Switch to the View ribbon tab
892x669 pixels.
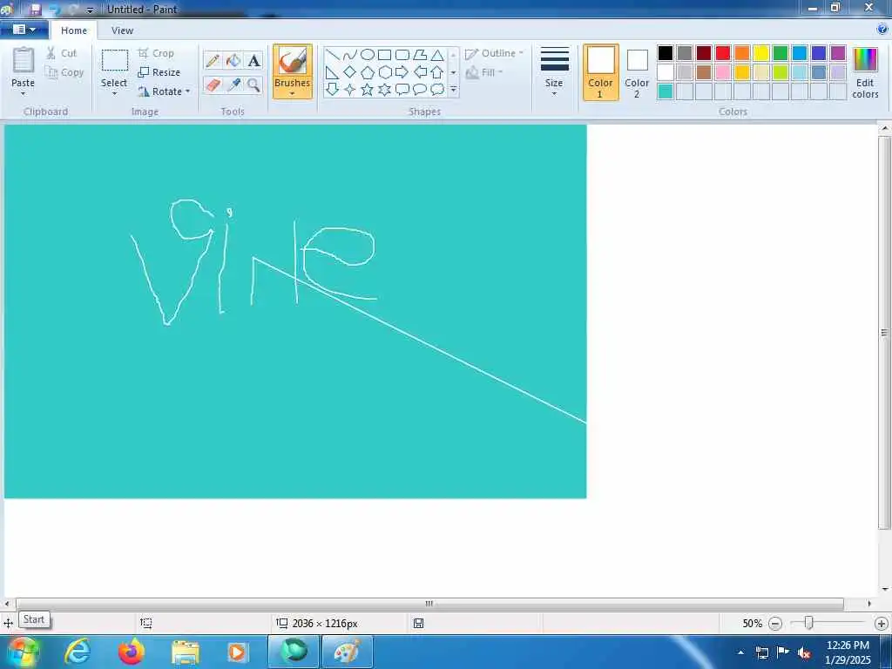pyautogui.click(x=122, y=30)
